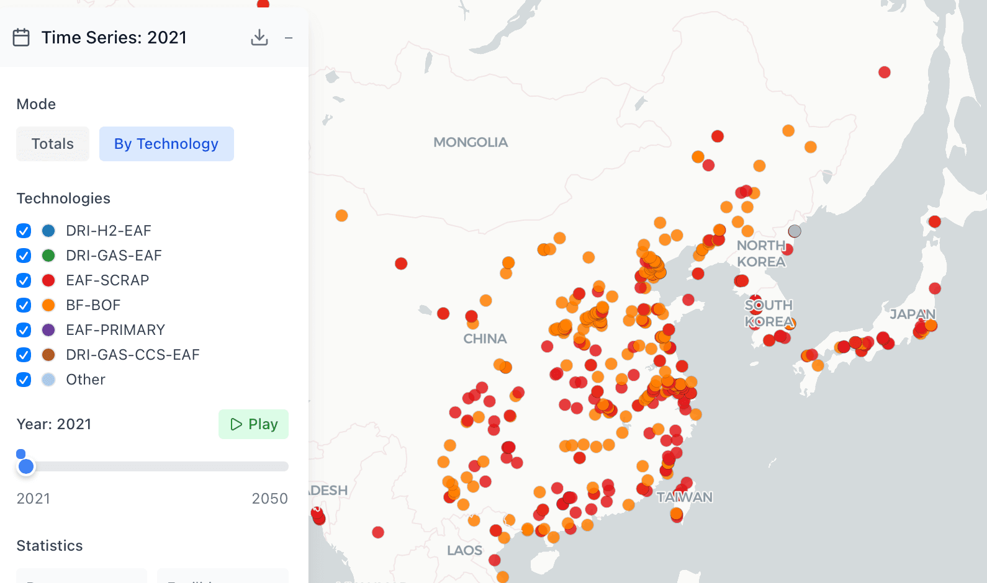Click the JAPAN map label
This screenshot has height=583, width=987.
(913, 314)
